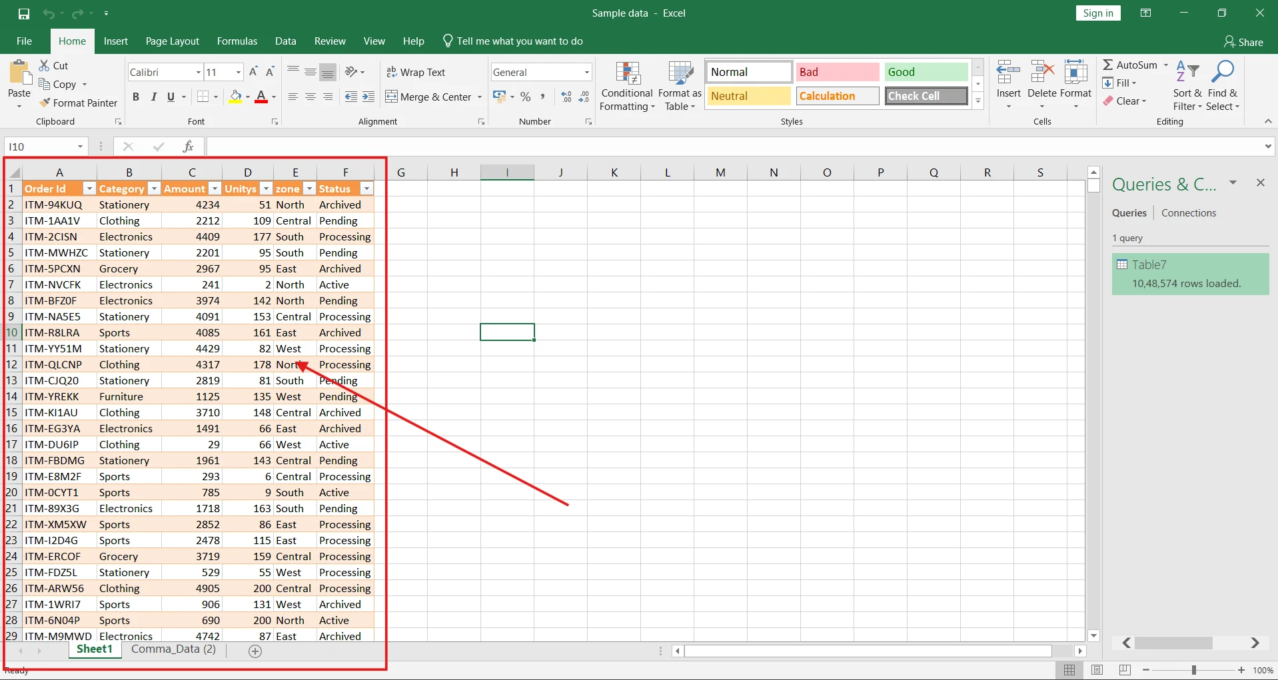The image size is (1278, 680).
Task: Switch to the Formulas ribbon tab
Action: (237, 41)
